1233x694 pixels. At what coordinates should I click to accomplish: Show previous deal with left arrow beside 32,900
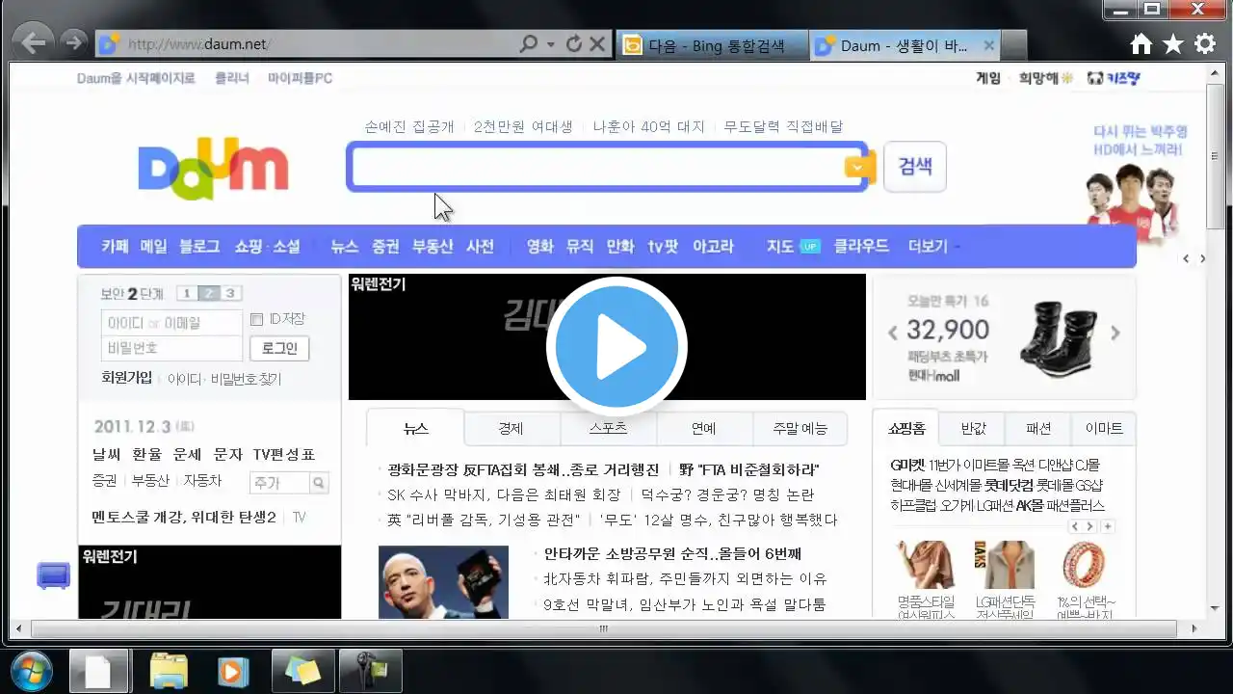893,333
